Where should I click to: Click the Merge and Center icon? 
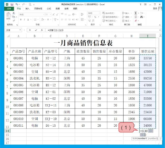point(82,20)
